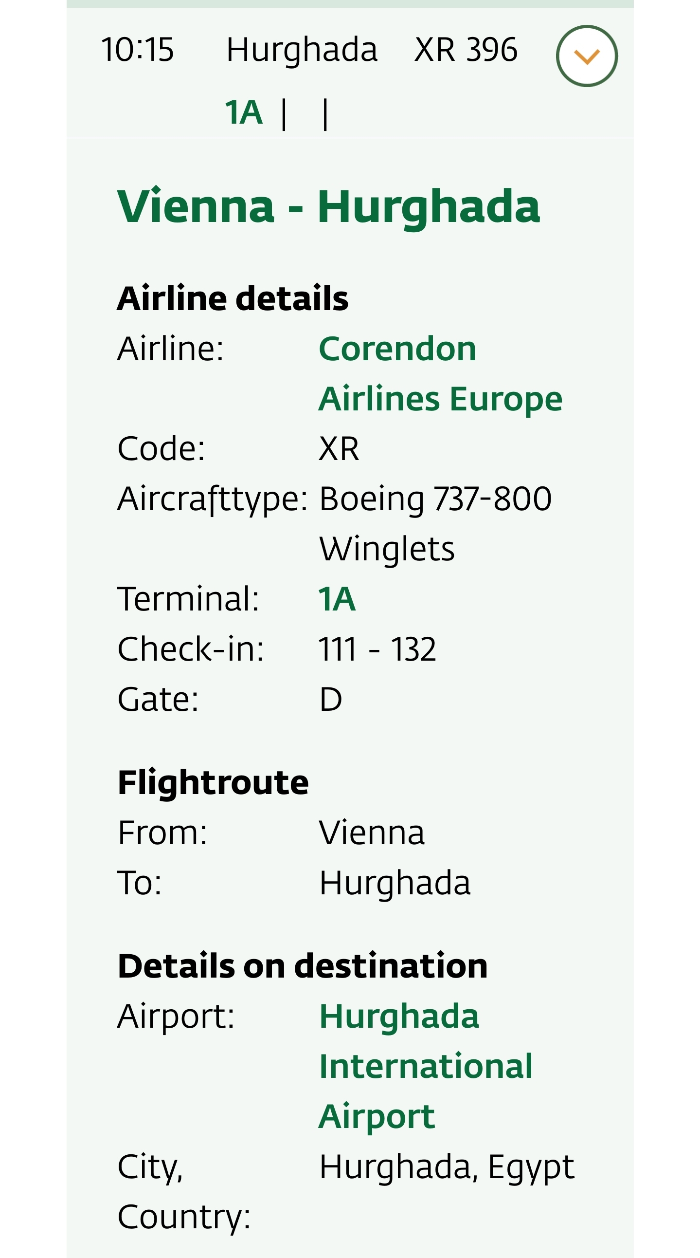Click the From value Vienna
The width and height of the screenshot is (700, 1258).
372,832
